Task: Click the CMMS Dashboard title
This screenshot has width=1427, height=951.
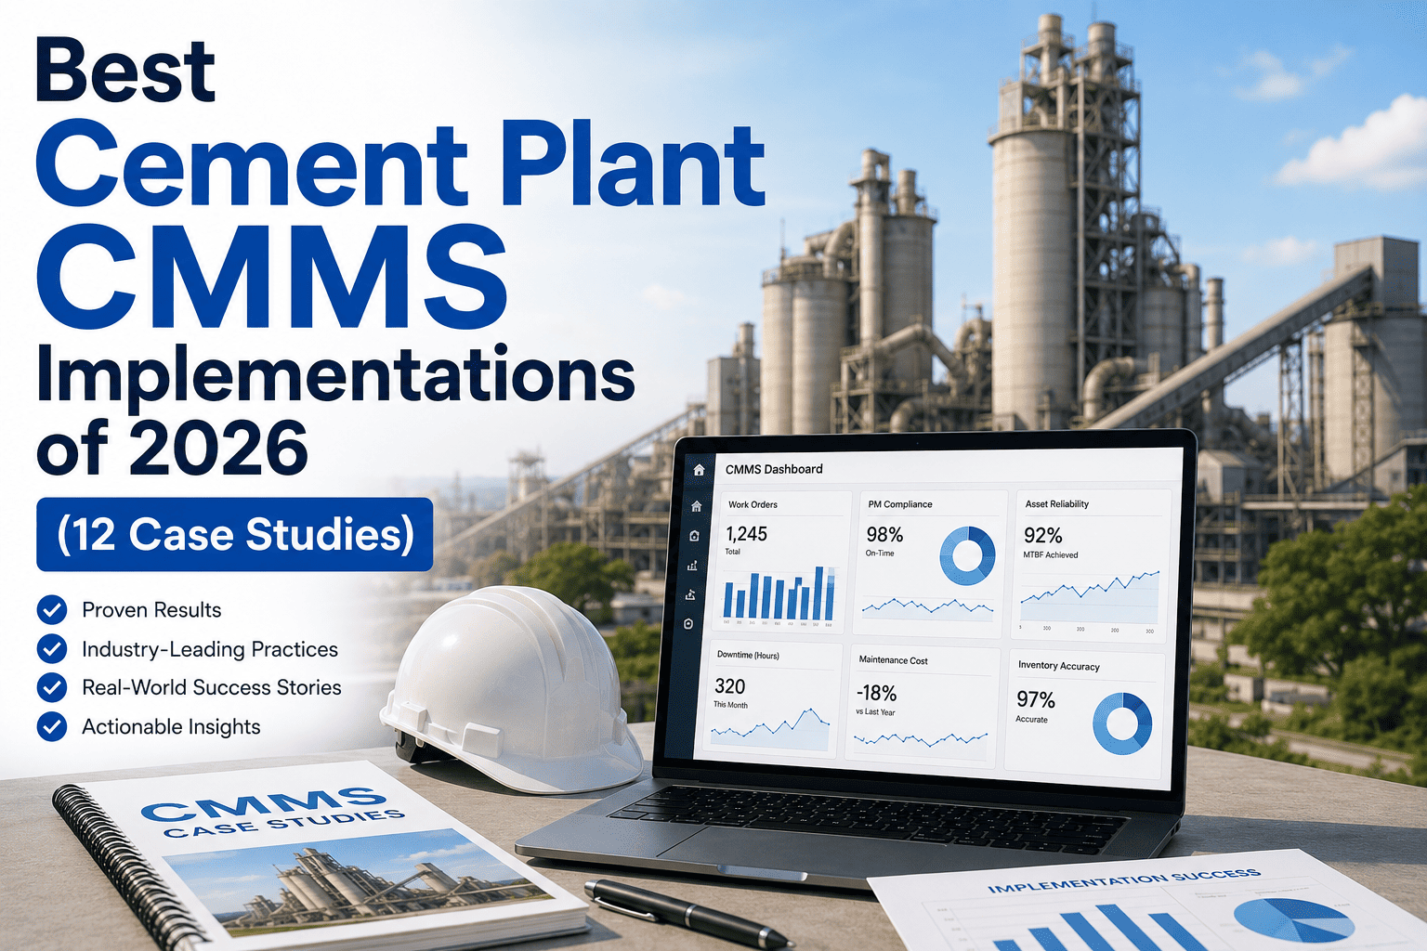Action: pos(774,469)
